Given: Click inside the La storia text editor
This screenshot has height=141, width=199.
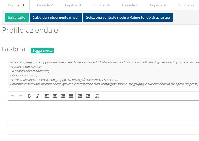Looking at the screenshot, I should point(103,113).
